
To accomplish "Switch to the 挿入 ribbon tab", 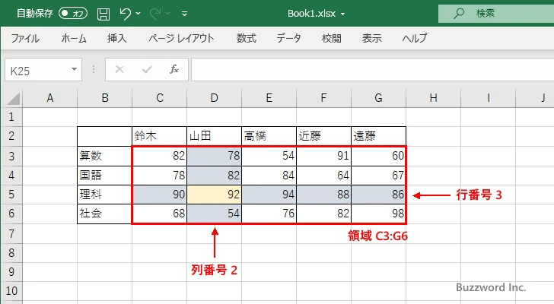I will (x=116, y=38).
